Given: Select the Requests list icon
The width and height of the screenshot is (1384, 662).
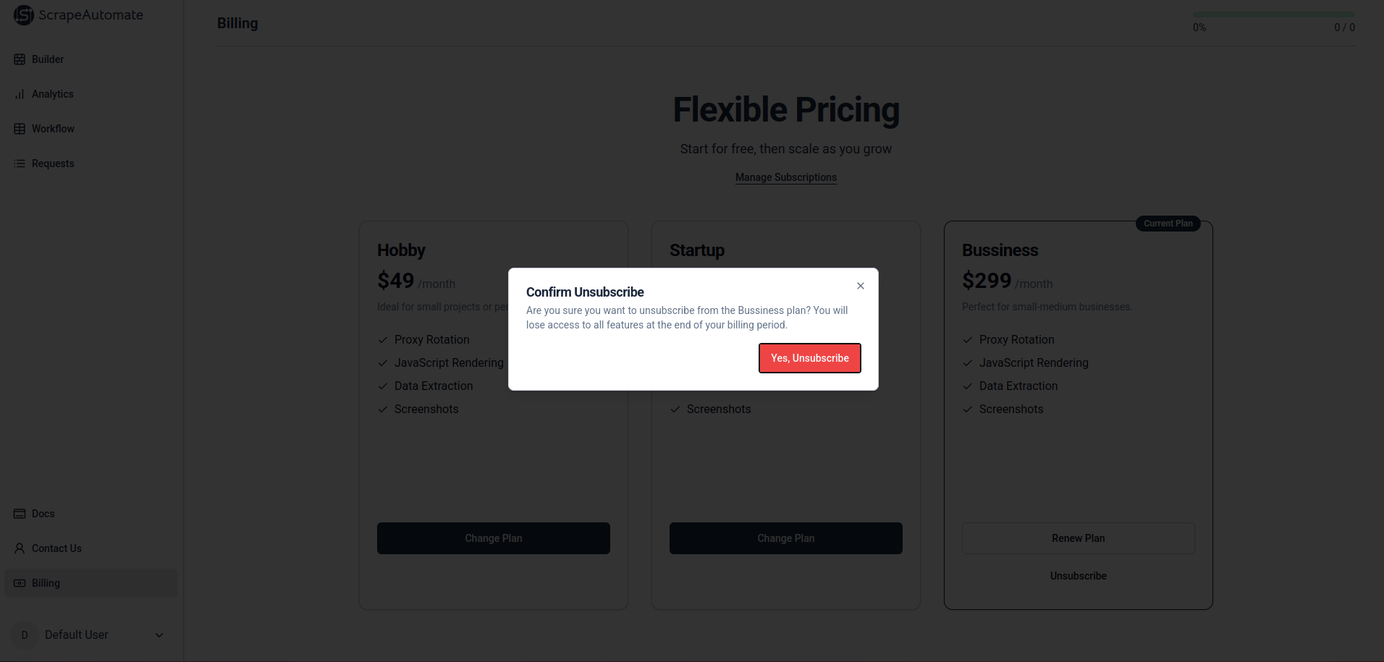Looking at the screenshot, I should click(20, 163).
